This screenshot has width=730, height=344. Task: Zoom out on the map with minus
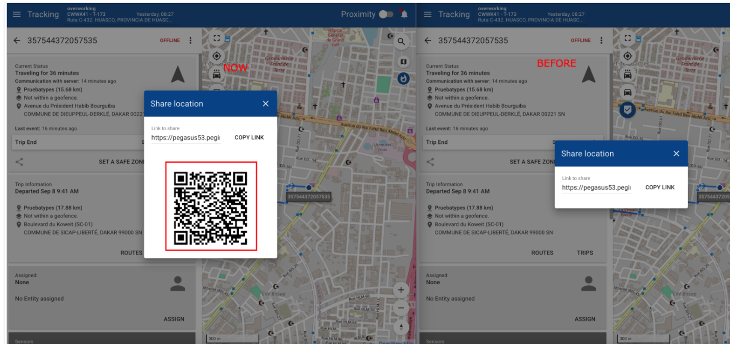401,308
